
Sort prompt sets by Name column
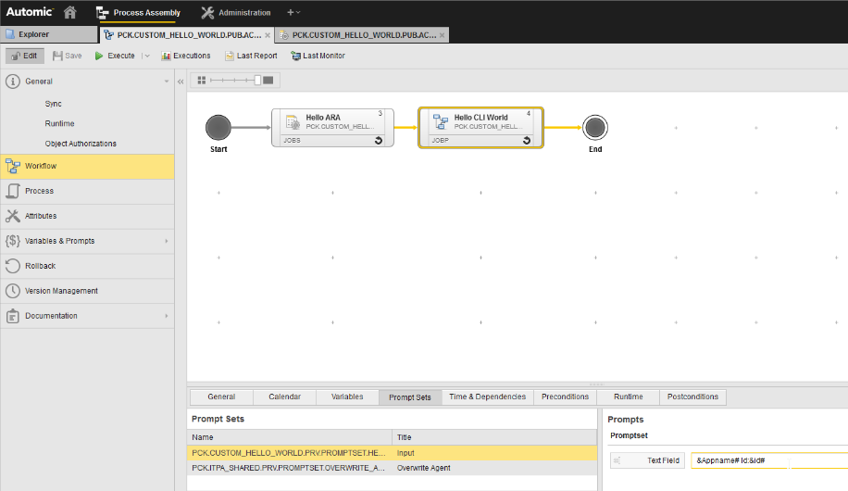coord(290,437)
